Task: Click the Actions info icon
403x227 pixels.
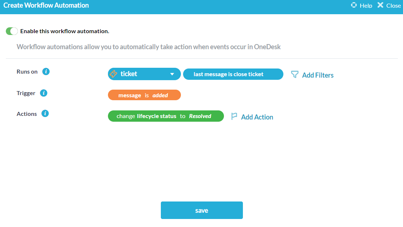Action: pos(45,114)
